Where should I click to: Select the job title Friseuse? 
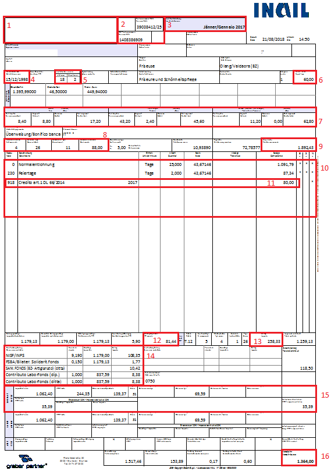[x=147, y=66]
